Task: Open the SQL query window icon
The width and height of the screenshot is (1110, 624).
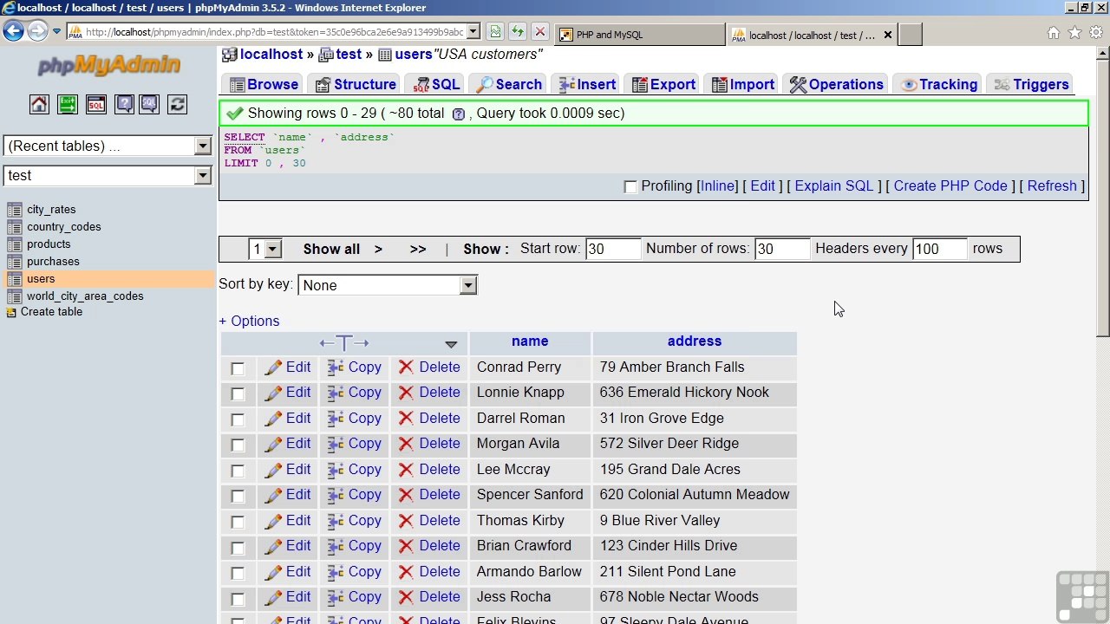Action: coord(95,104)
